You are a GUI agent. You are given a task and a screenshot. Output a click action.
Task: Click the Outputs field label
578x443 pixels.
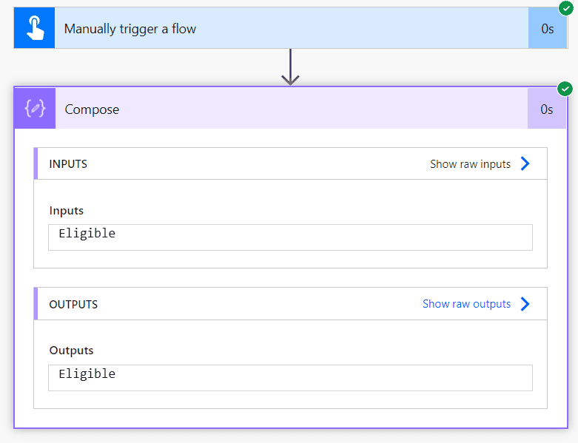[71, 351]
